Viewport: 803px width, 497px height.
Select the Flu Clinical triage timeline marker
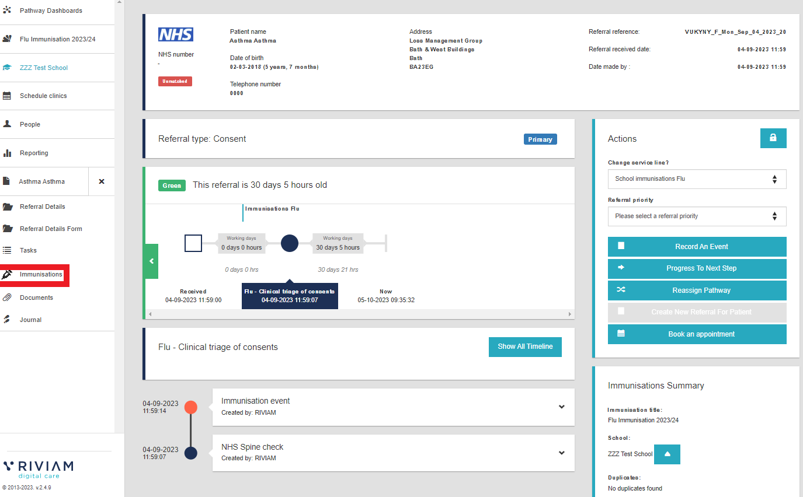pos(290,243)
